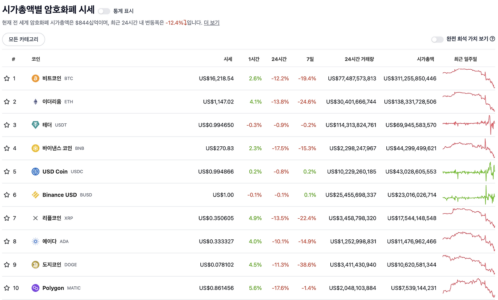Open the 도지코인 coin page
Viewport: 498px width, 300px height.
pos(52,265)
